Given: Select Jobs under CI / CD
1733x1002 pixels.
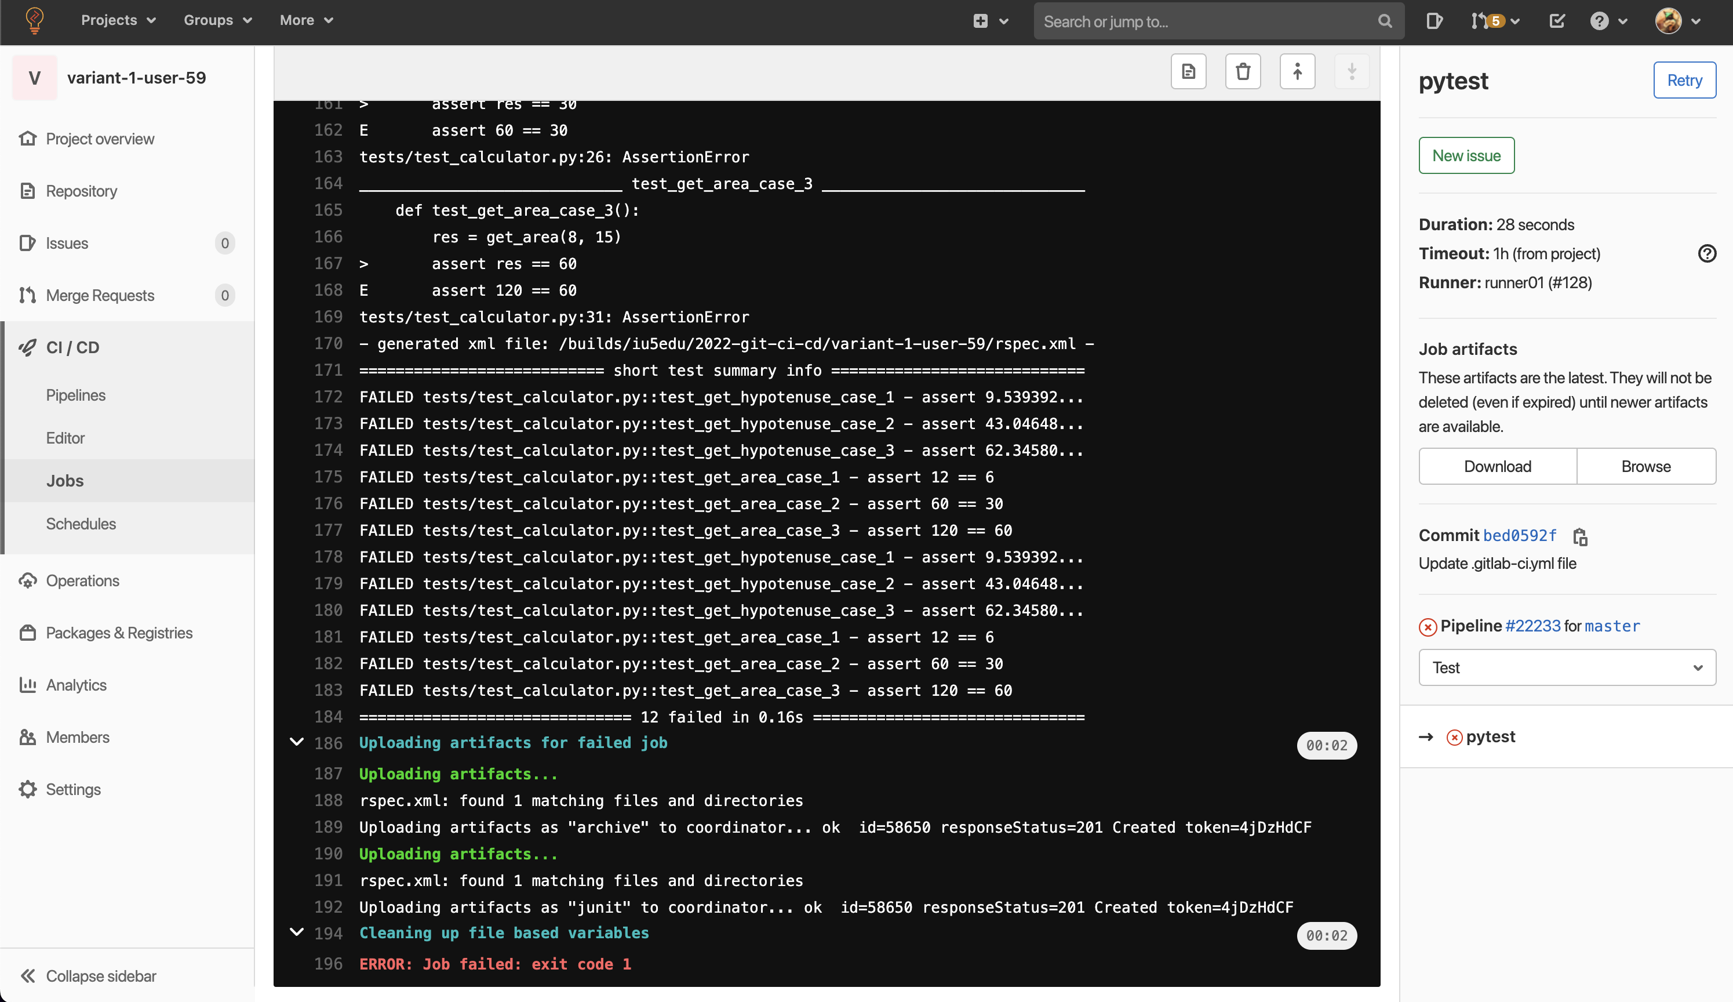Looking at the screenshot, I should pos(65,480).
